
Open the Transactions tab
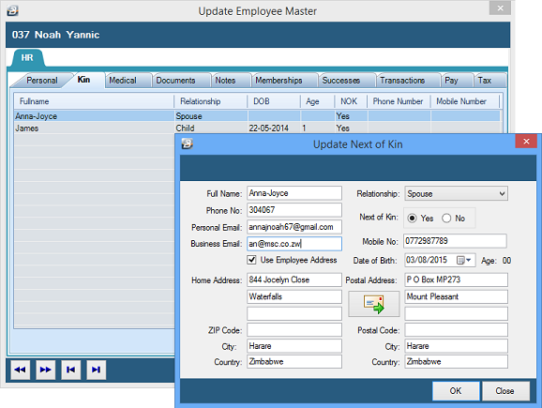tap(402, 81)
